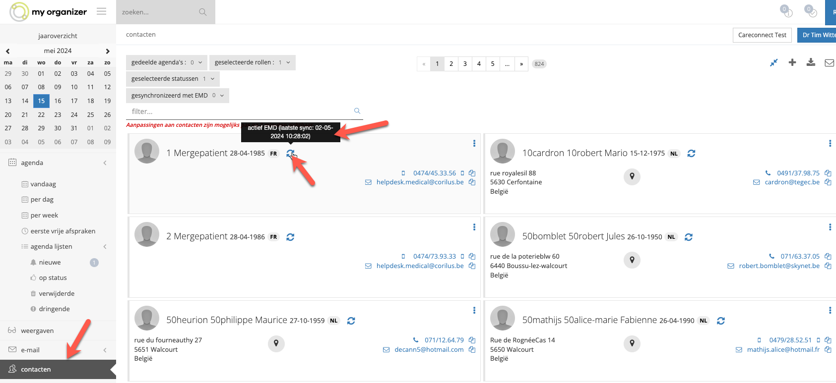Expand the e-mail sidebar section

pyautogui.click(x=105, y=350)
